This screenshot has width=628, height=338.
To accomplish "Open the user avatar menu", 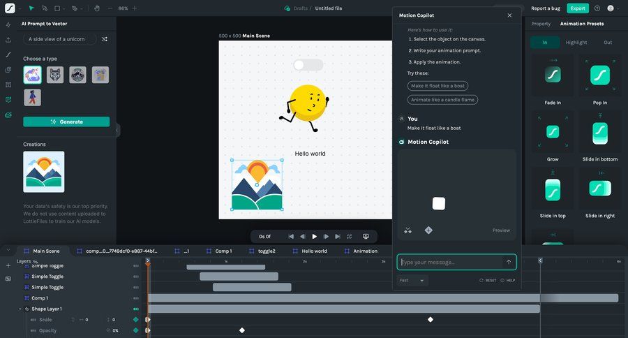I will [x=611, y=8].
